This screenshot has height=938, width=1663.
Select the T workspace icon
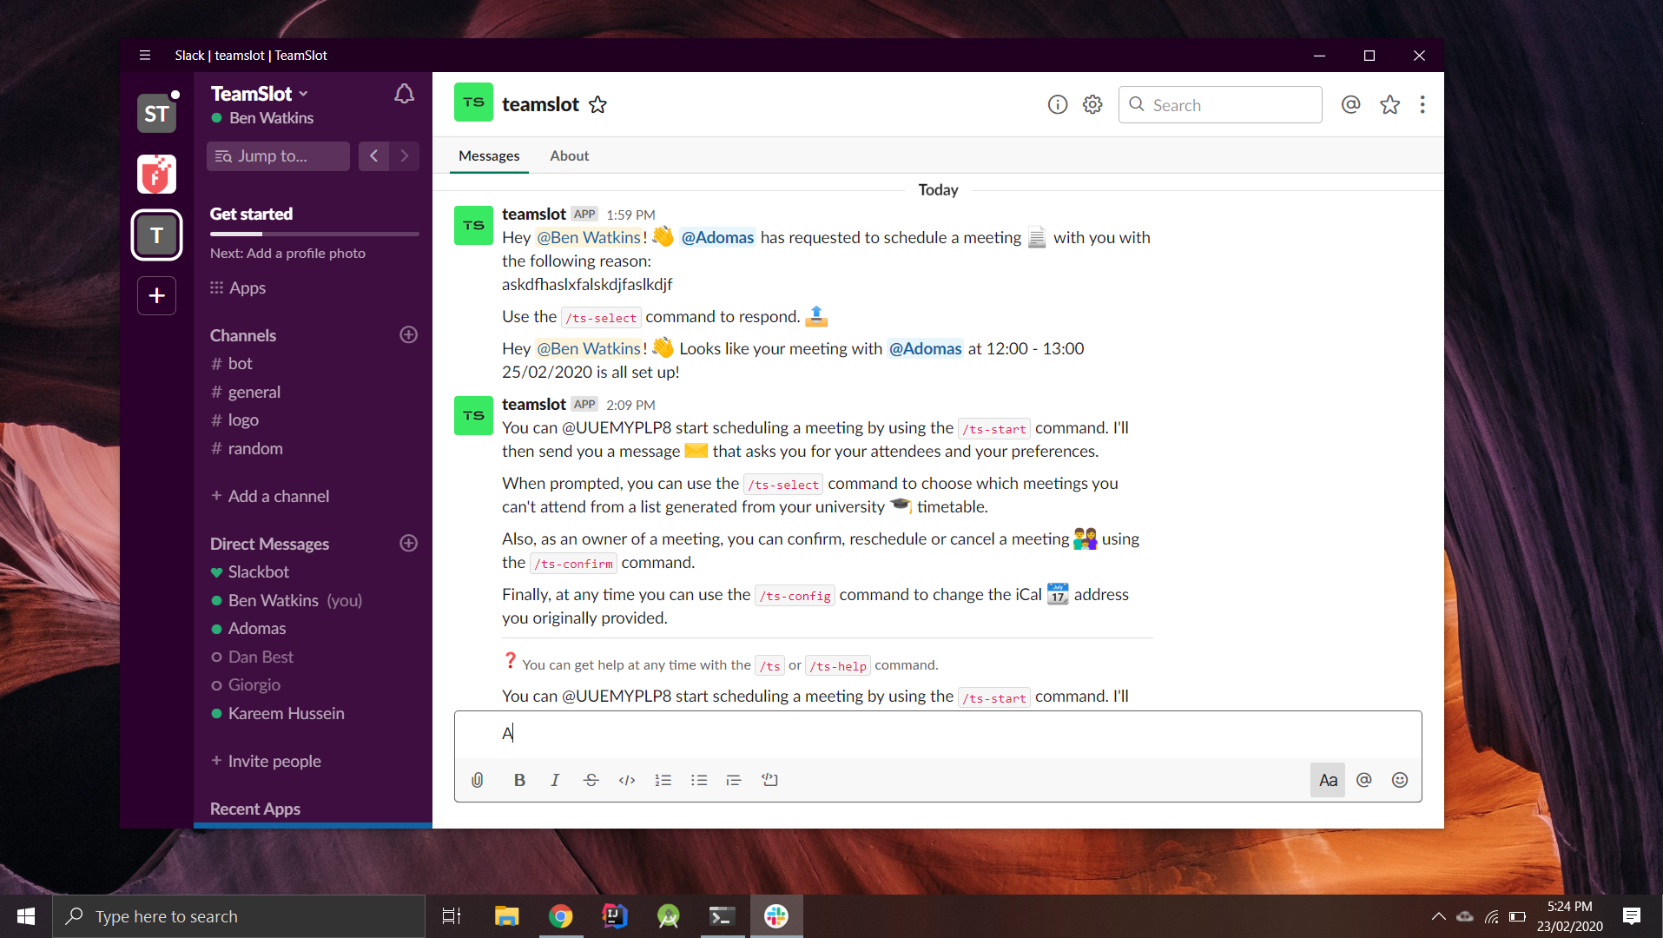(156, 234)
